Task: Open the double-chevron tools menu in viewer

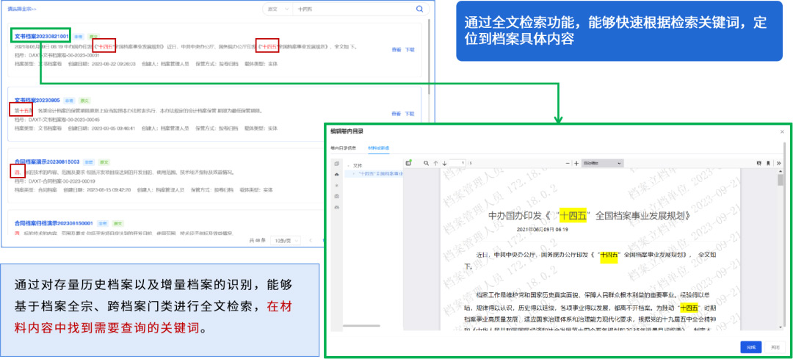Action: pos(778,162)
